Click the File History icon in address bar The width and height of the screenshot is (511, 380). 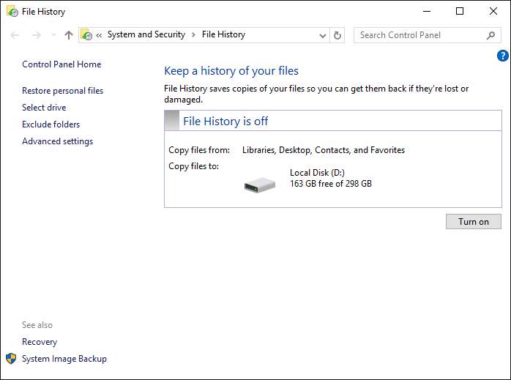click(86, 35)
